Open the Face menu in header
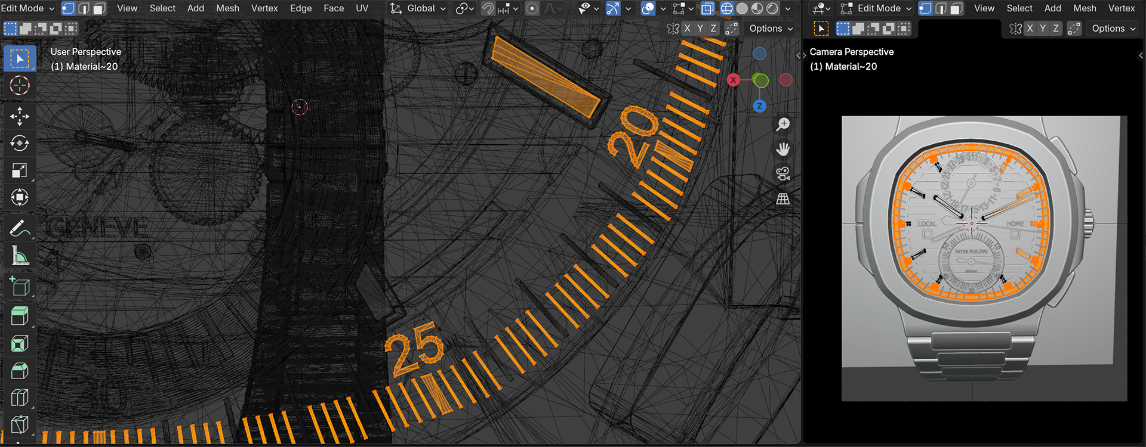Image resolution: width=1146 pixels, height=447 pixels. tap(333, 8)
